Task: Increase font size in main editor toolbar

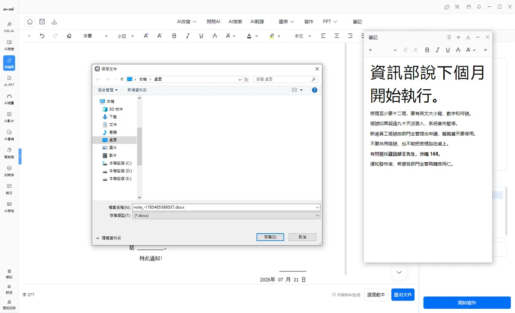Action: [146, 36]
